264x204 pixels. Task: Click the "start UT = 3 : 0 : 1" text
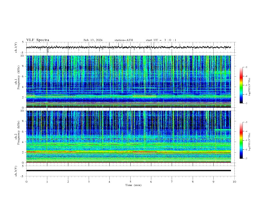click(161, 40)
